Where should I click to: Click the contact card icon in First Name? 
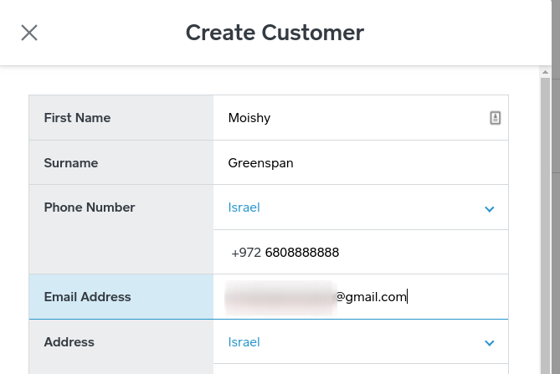coord(495,118)
